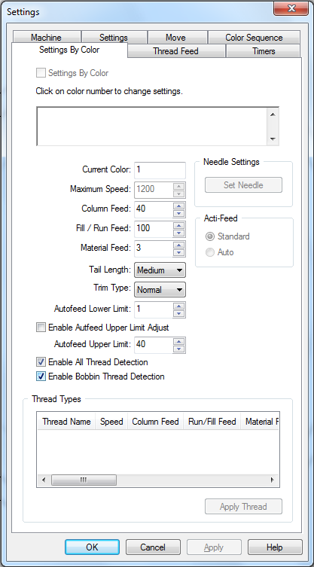Uncheck Enable Bobbin Thread Detection
This screenshot has height=567, width=314.
tap(41, 376)
